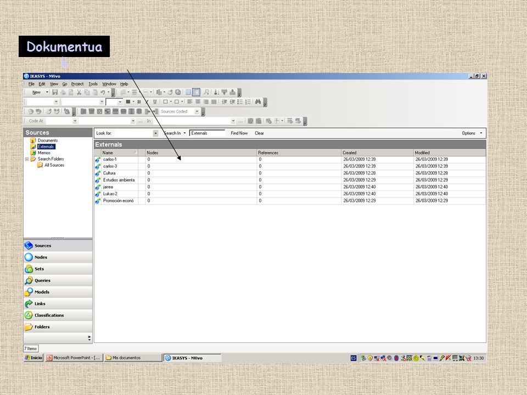Open the Links navigation button

pyautogui.click(x=58, y=303)
